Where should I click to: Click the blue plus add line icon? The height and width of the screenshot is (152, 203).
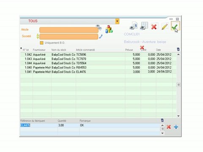176,127
